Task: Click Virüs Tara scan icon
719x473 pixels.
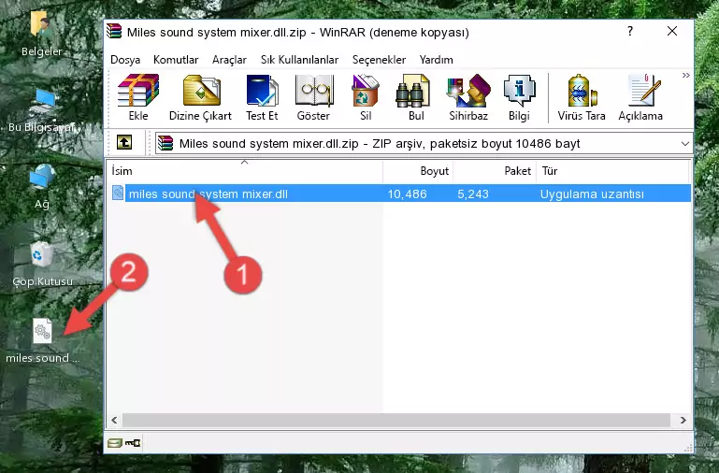Action: (582, 97)
